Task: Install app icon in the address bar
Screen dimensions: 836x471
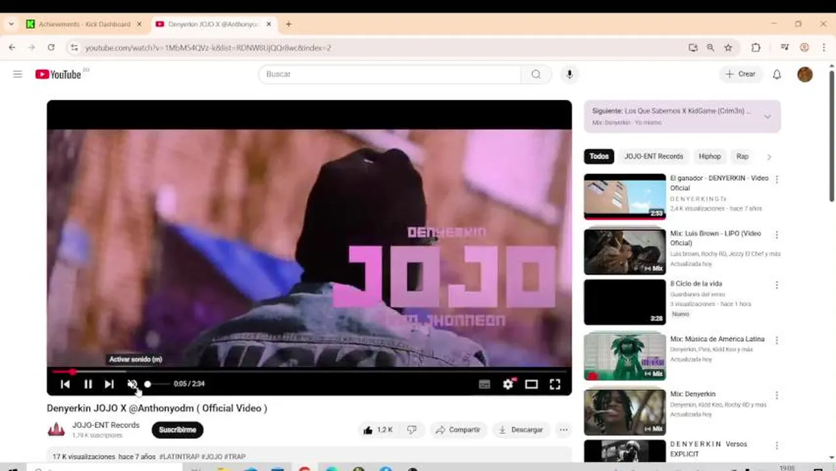Action: pyautogui.click(x=693, y=48)
